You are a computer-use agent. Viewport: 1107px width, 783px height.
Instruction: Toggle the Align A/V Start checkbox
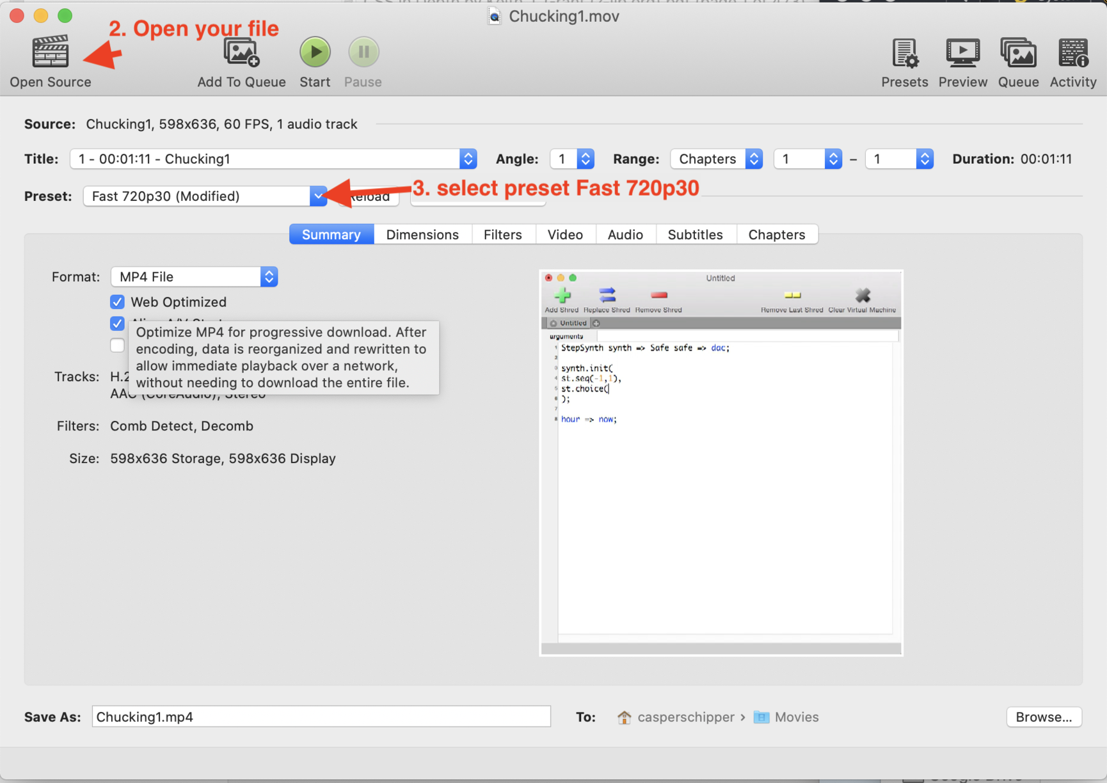[x=117, y=324]
